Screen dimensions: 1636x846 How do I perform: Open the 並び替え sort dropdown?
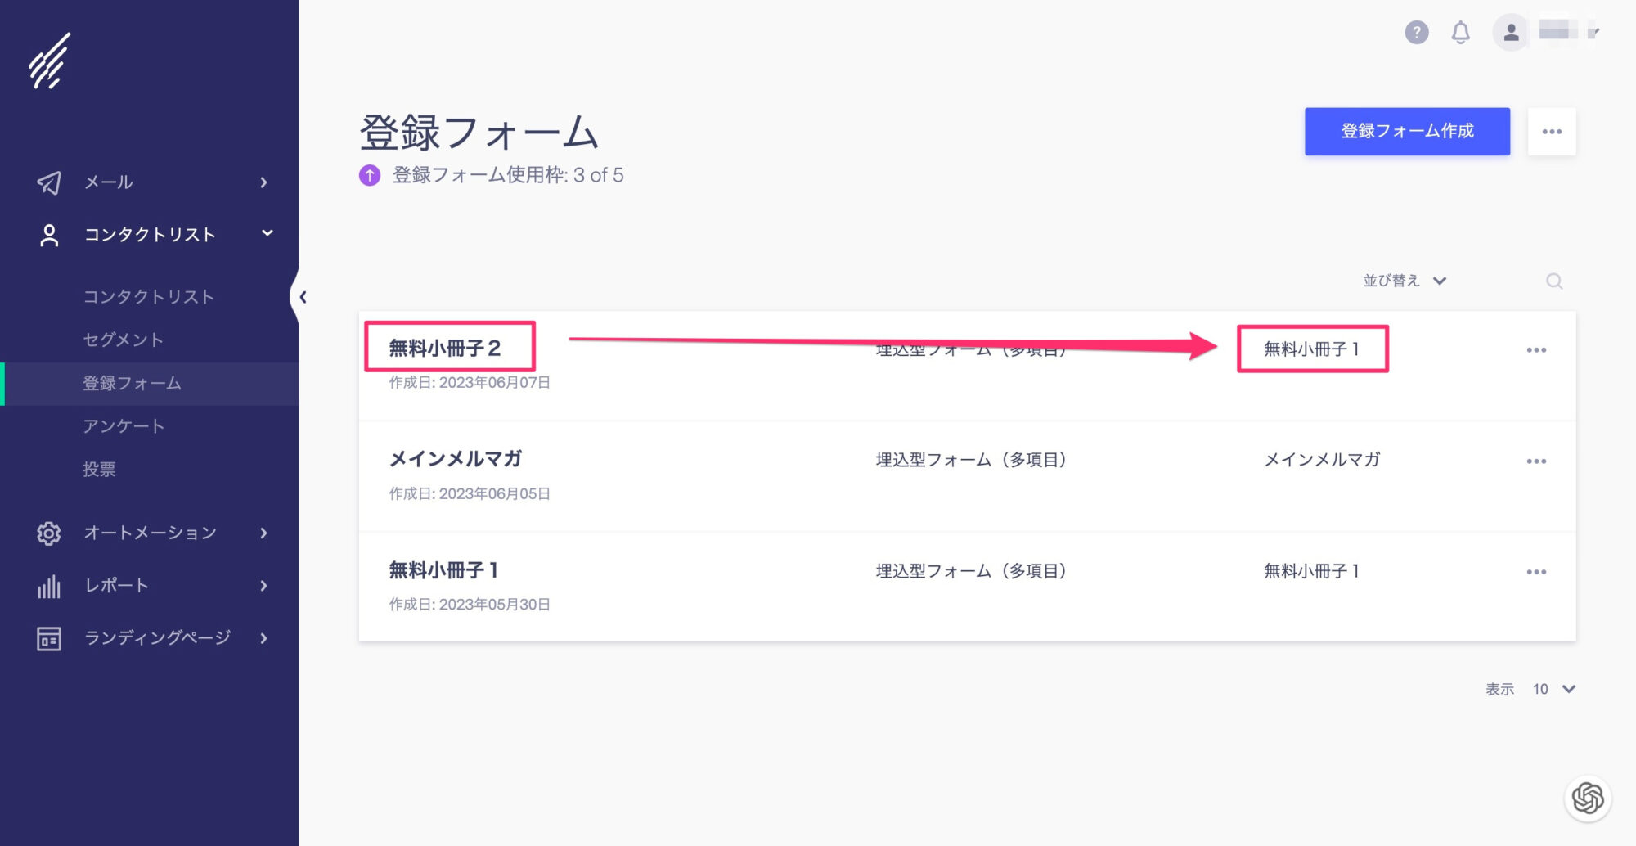[1405, 281]
